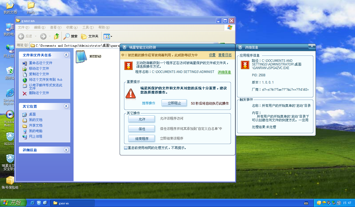Viewport: 355px width, 207px height.
Task: Click the system tray clock 15:47
Action: click(x=347, y=203)
